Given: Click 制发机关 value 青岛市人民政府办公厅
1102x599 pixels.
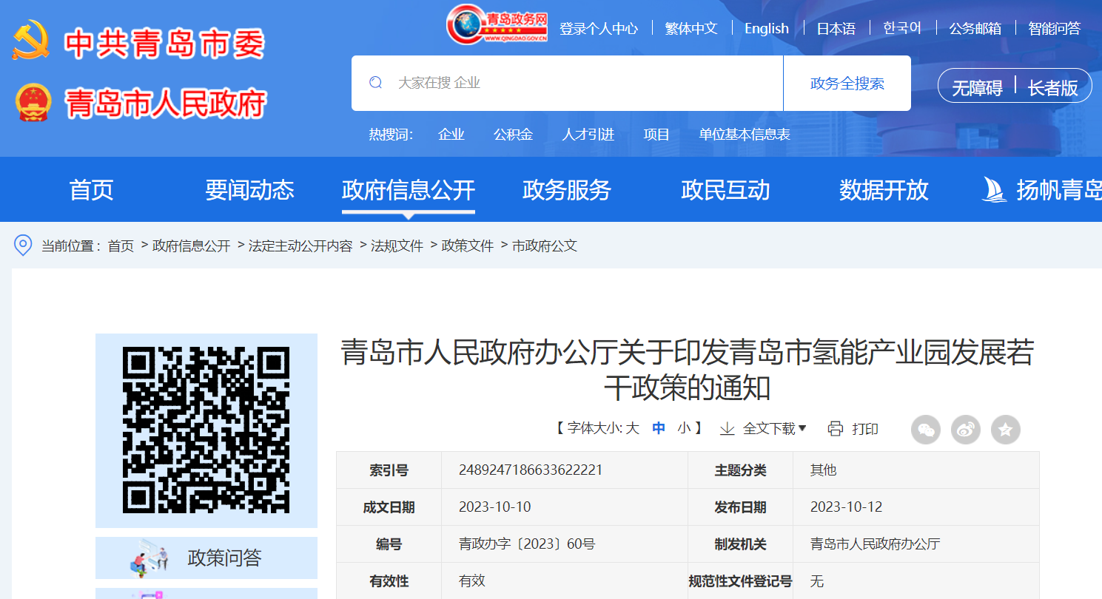Looking at the screenshot, I should point(876,544).
